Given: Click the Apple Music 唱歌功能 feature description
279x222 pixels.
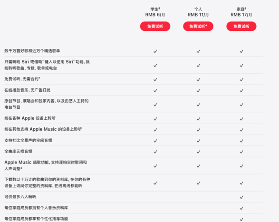Looking at the screenshot, I should point(46,165).
